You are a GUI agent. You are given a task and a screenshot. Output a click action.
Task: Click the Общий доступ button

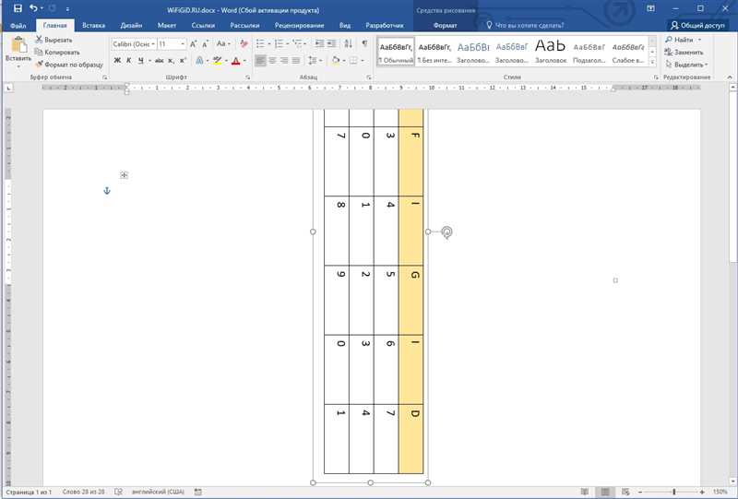[698, 26]
